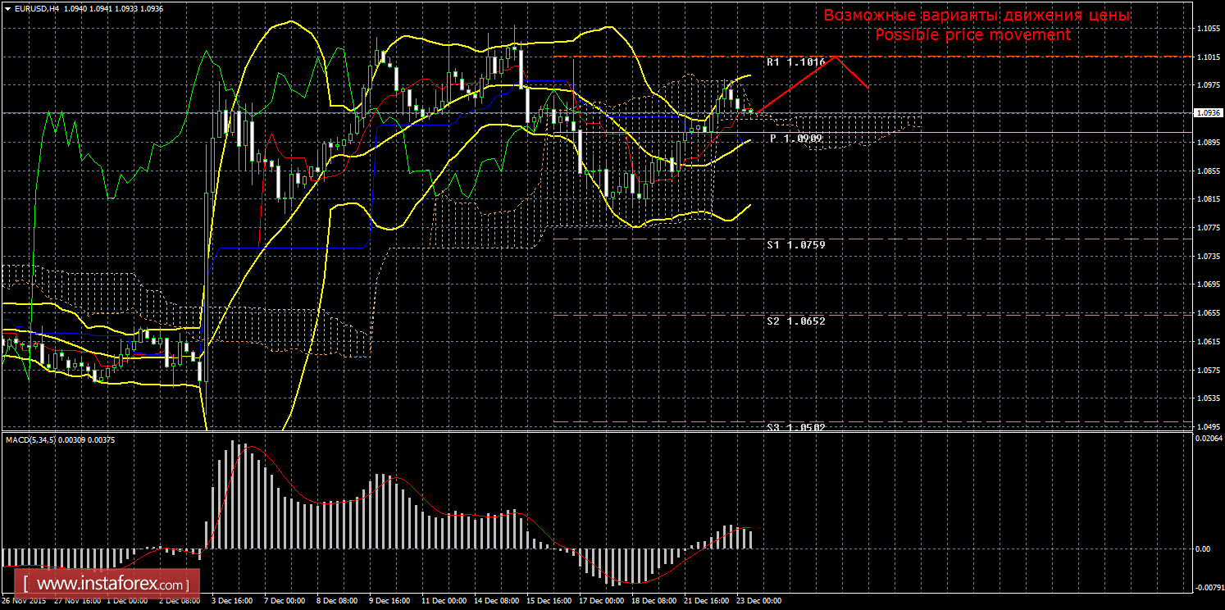This screenshot has height=610, width=1225.
Task: Open the www.instaforex.com watermark link
Action: coord(112,585)
